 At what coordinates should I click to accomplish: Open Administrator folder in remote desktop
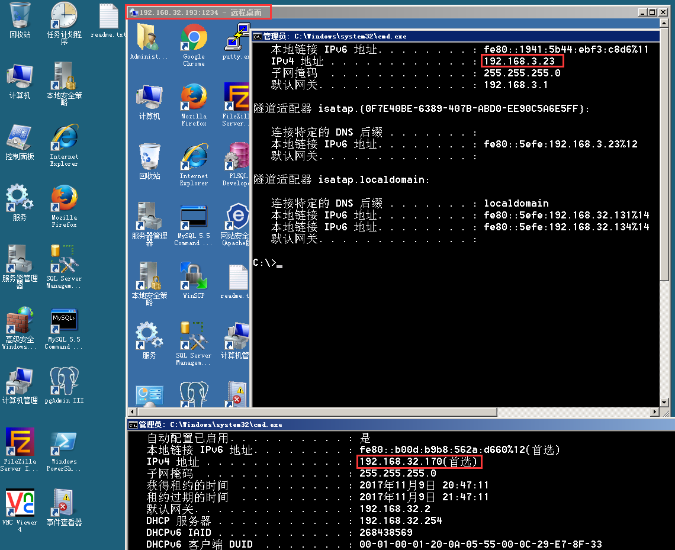pyautogui.click(x=149, y=42)
